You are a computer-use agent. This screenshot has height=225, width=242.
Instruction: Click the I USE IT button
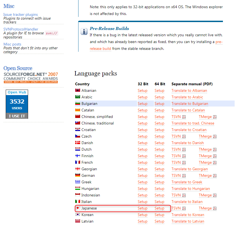pos(17,116)
